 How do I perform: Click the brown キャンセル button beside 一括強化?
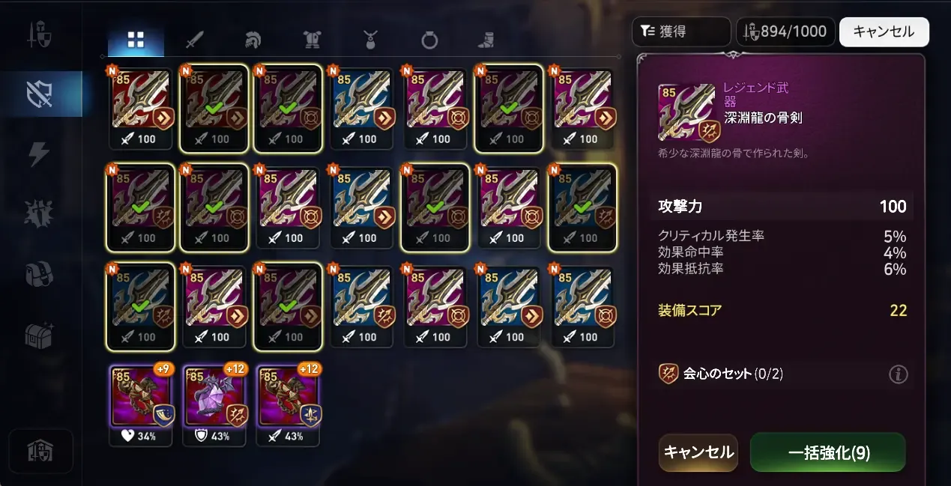[x=698, y=452]
